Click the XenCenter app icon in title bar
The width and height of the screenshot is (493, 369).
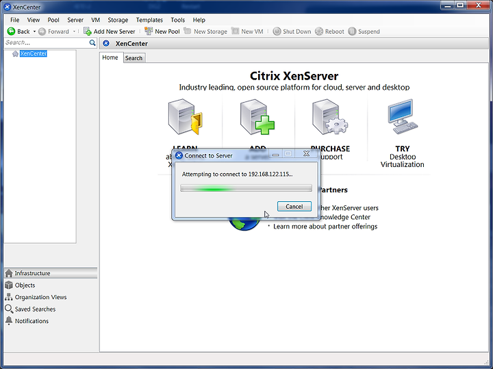pyautogui.click(x=8, y=7)
